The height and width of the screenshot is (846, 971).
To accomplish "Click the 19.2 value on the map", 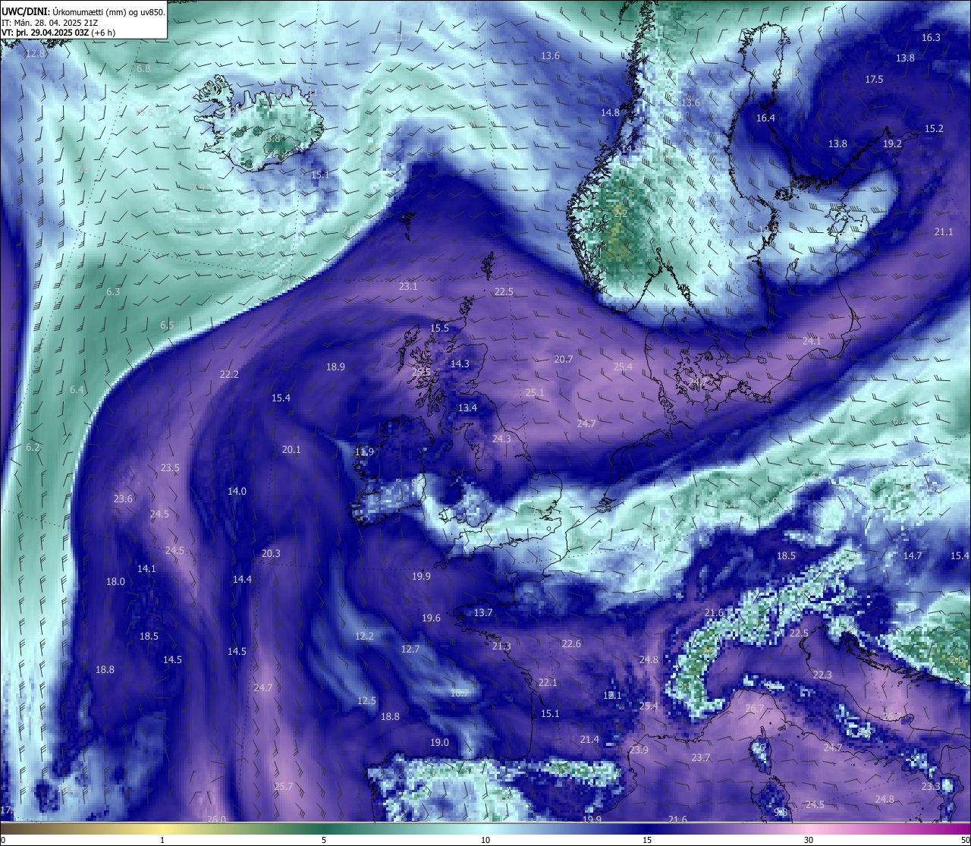I will 892,143.
